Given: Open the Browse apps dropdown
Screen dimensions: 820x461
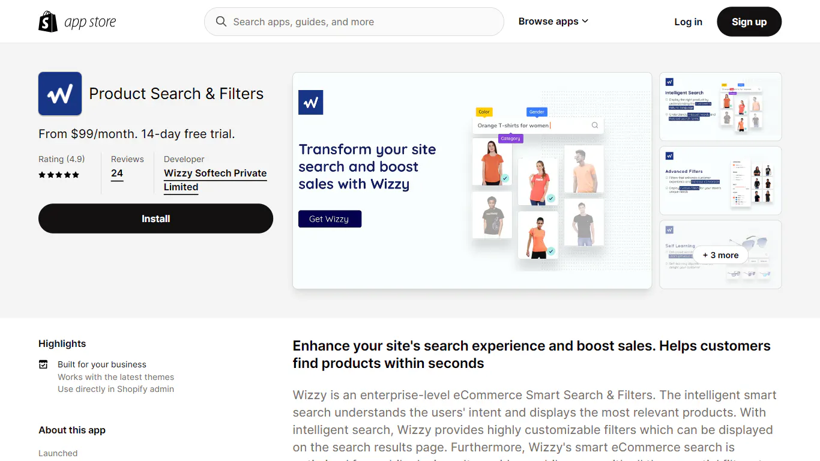Looking at the screenshot, I should coord(549,21).
